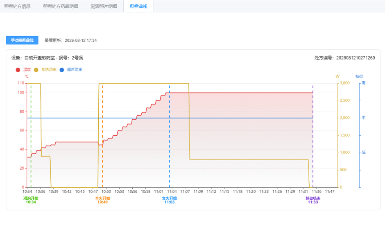Click the 全火开始 10:49 marker label
385x246 pixels.
tap(103, 200)
